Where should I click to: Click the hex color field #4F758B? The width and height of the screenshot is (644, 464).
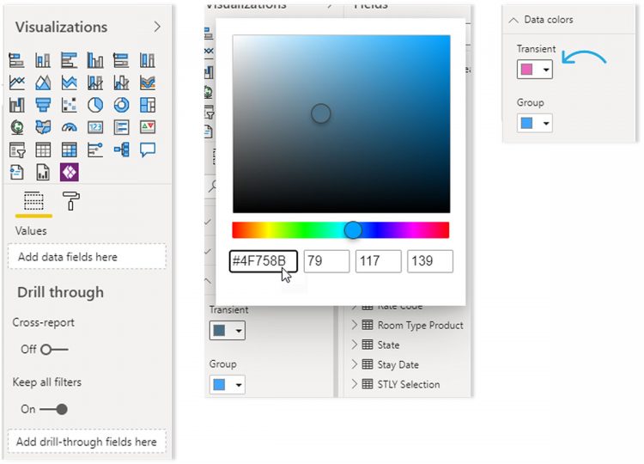point(264,261)
